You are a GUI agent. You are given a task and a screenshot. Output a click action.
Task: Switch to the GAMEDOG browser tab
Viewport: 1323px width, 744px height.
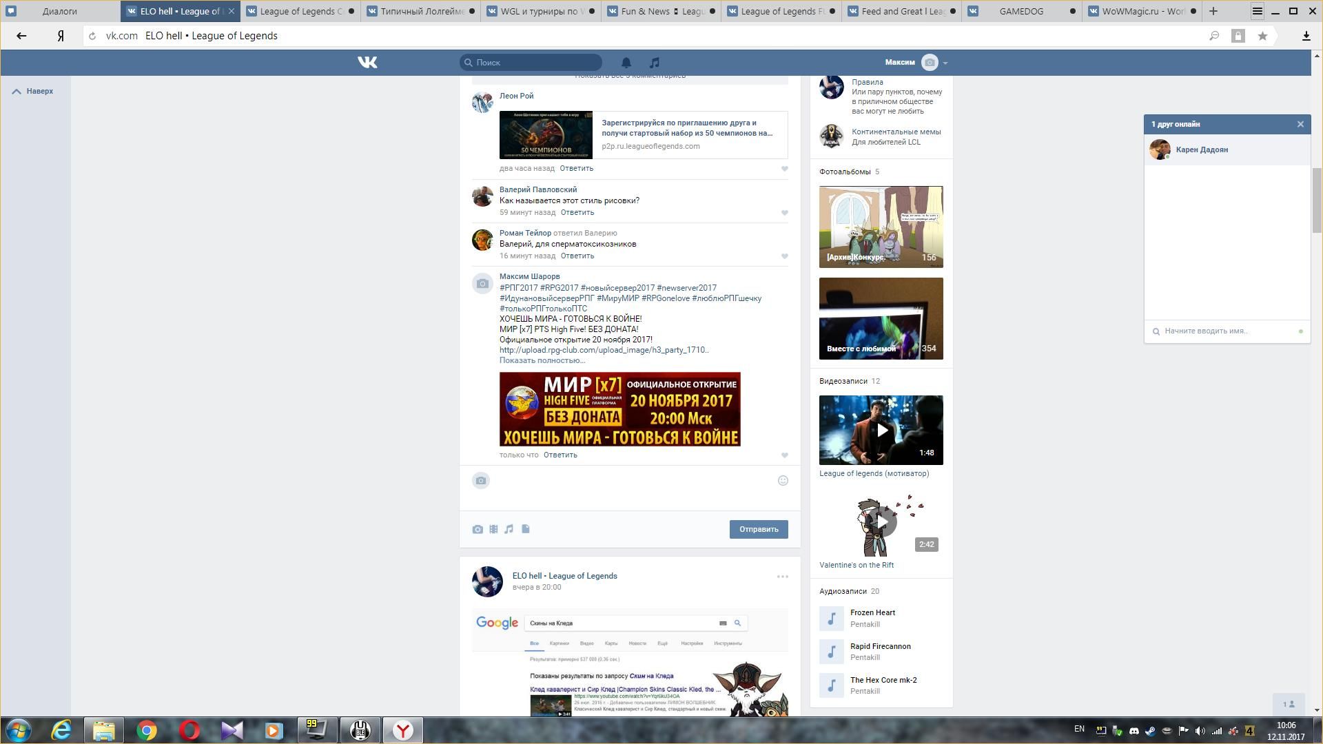coord(1021,11)
